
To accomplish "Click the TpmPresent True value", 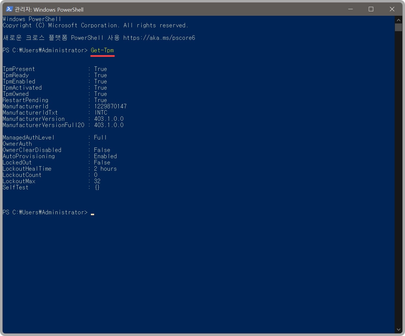I will point(101,69).
